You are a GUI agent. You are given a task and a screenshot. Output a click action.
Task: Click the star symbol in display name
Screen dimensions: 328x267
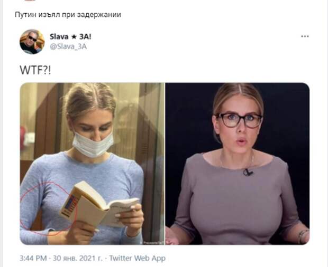point(74,37)
